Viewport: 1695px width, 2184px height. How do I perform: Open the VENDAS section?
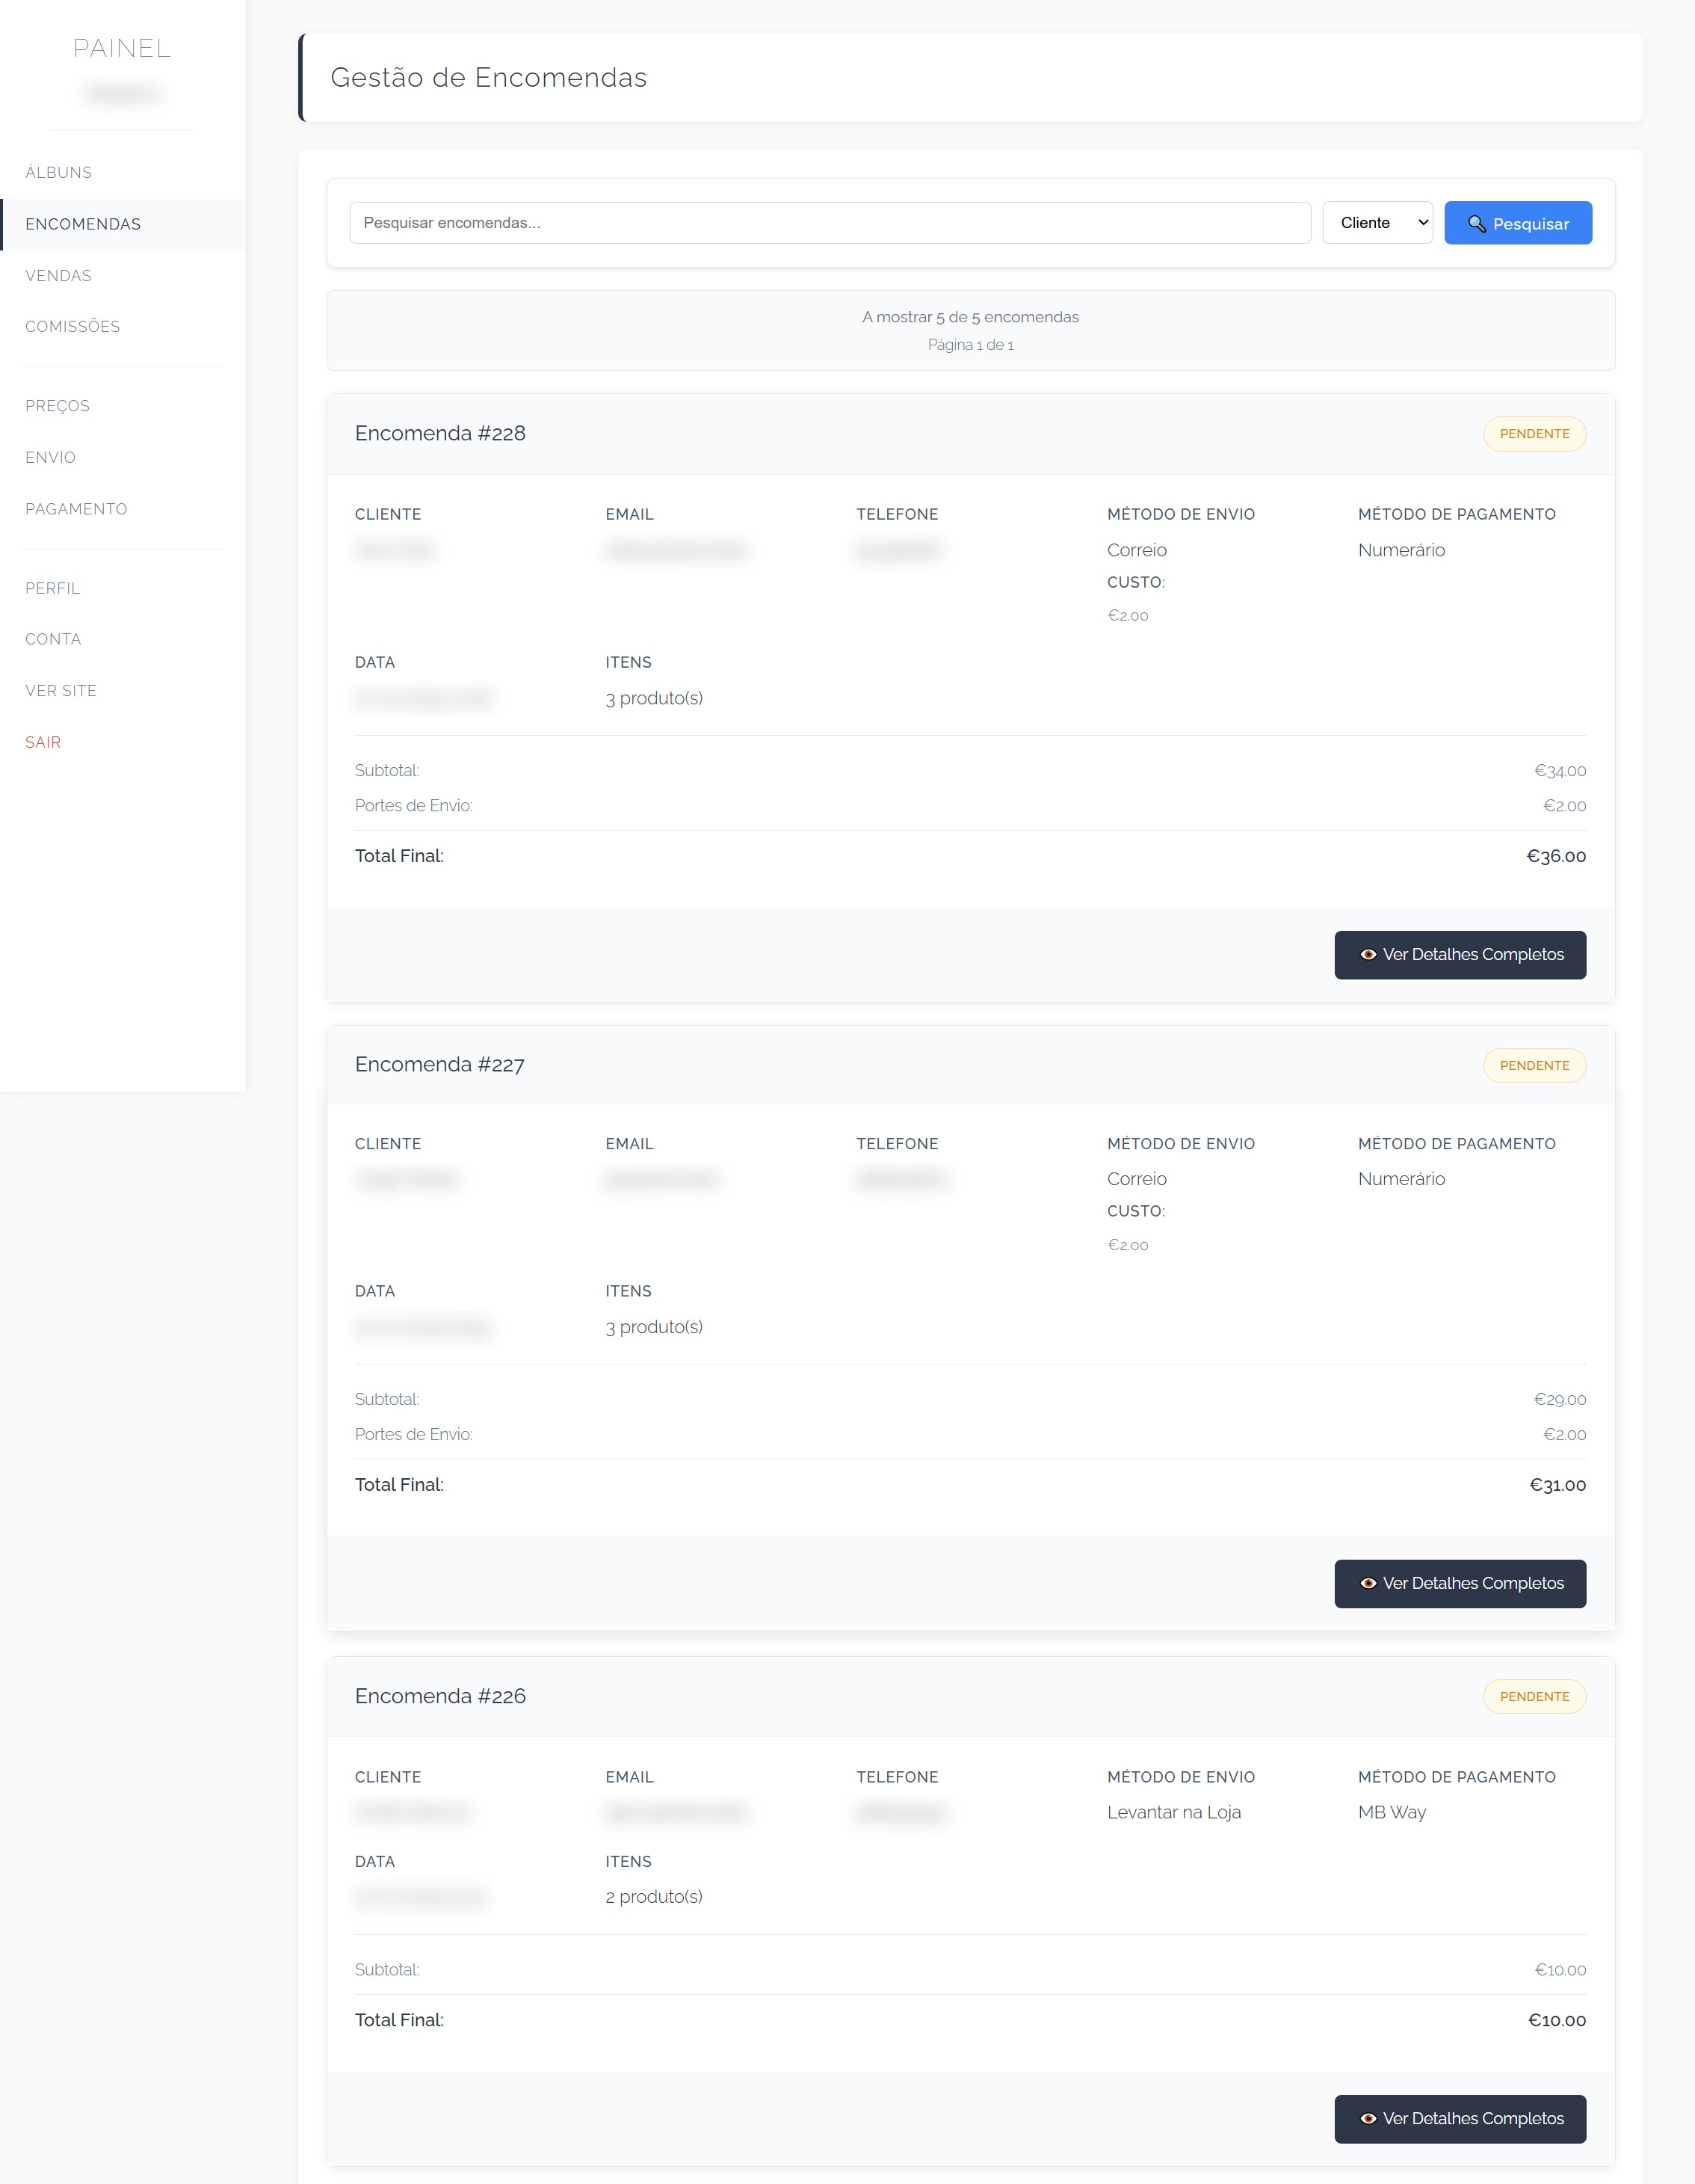pos(58,275)
